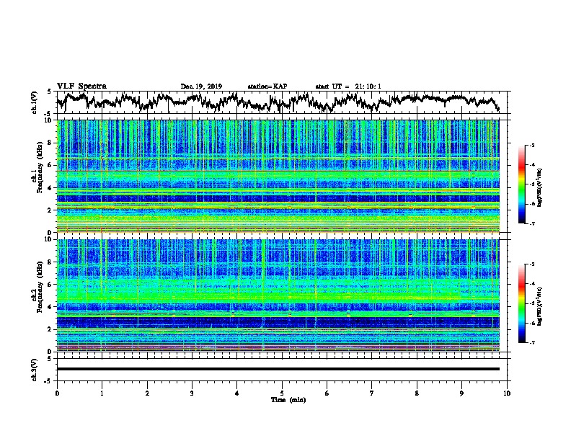Viewport: 571px width, 441px height.
Task: Click the "6" tick on the time axis
Action: click(327, 393)
